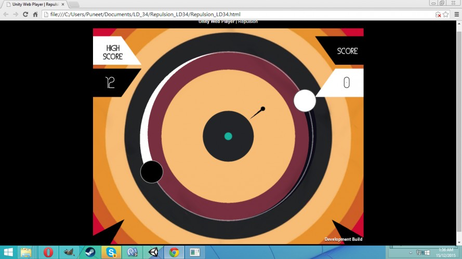Switch to Chrome on the taskbar
462x259 pixels.
(174, 252)
